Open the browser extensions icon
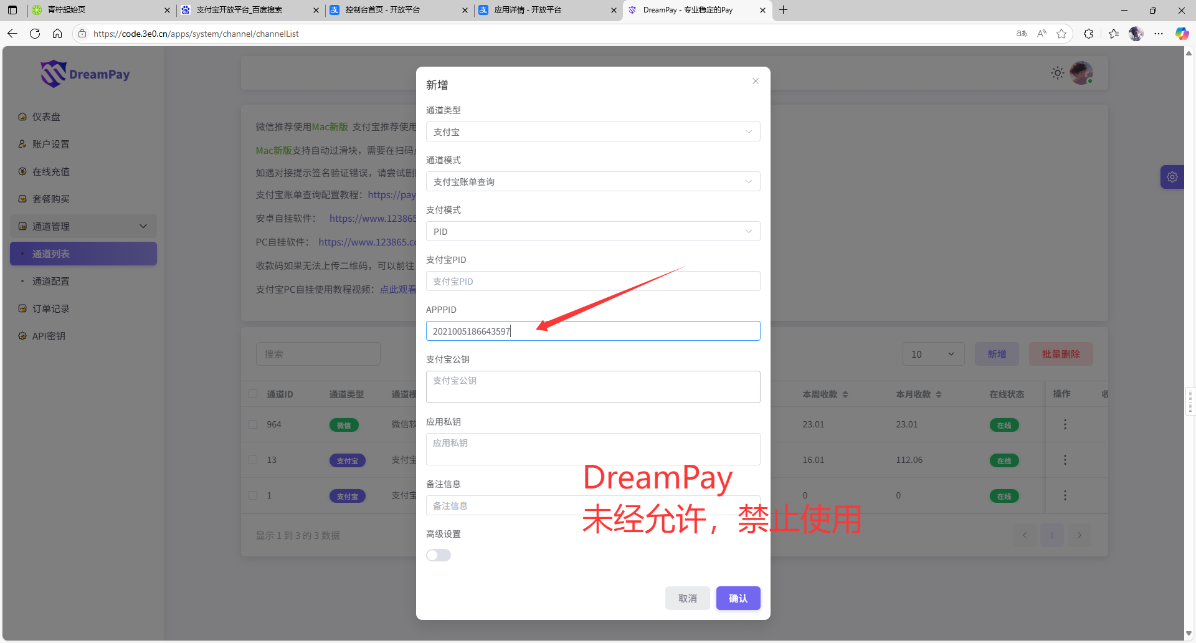1196x643 pixels. point(1088,34)
